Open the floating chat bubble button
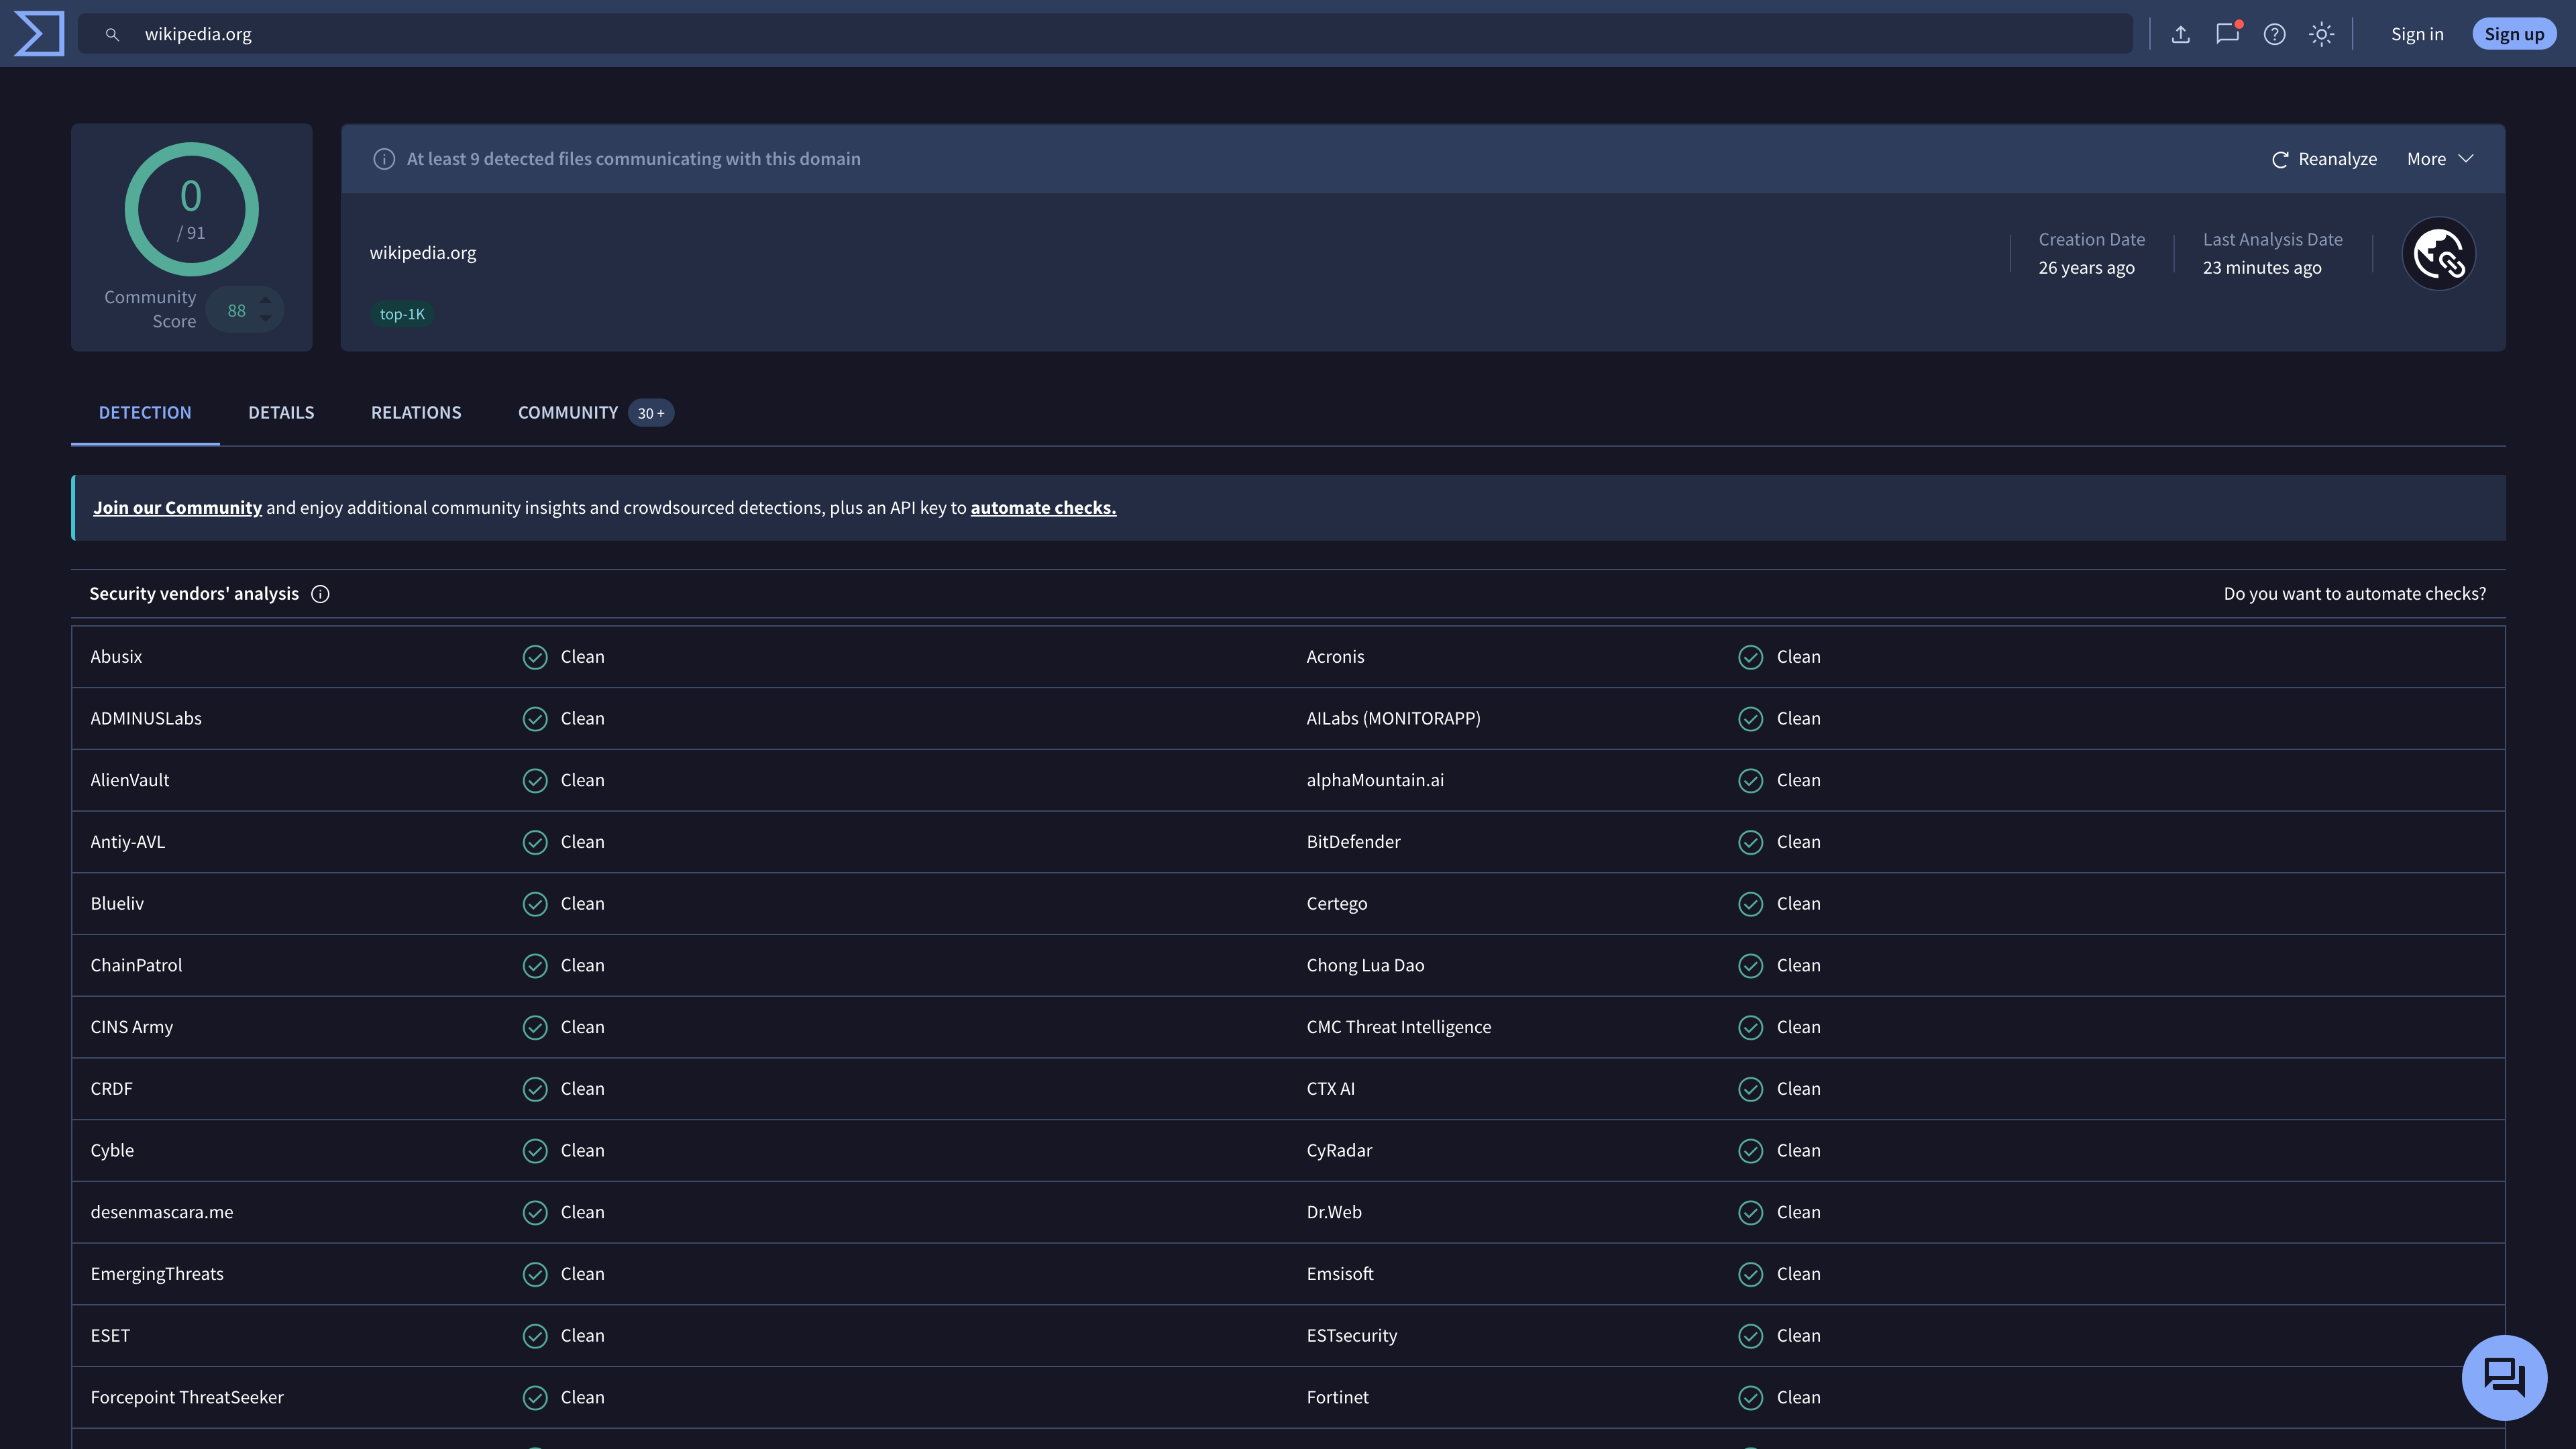The width and height of the screenshot is (2576, 1449). 2504,1378
